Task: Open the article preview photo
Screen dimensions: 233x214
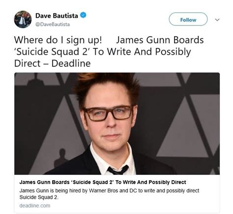Action: click(117, 123)
